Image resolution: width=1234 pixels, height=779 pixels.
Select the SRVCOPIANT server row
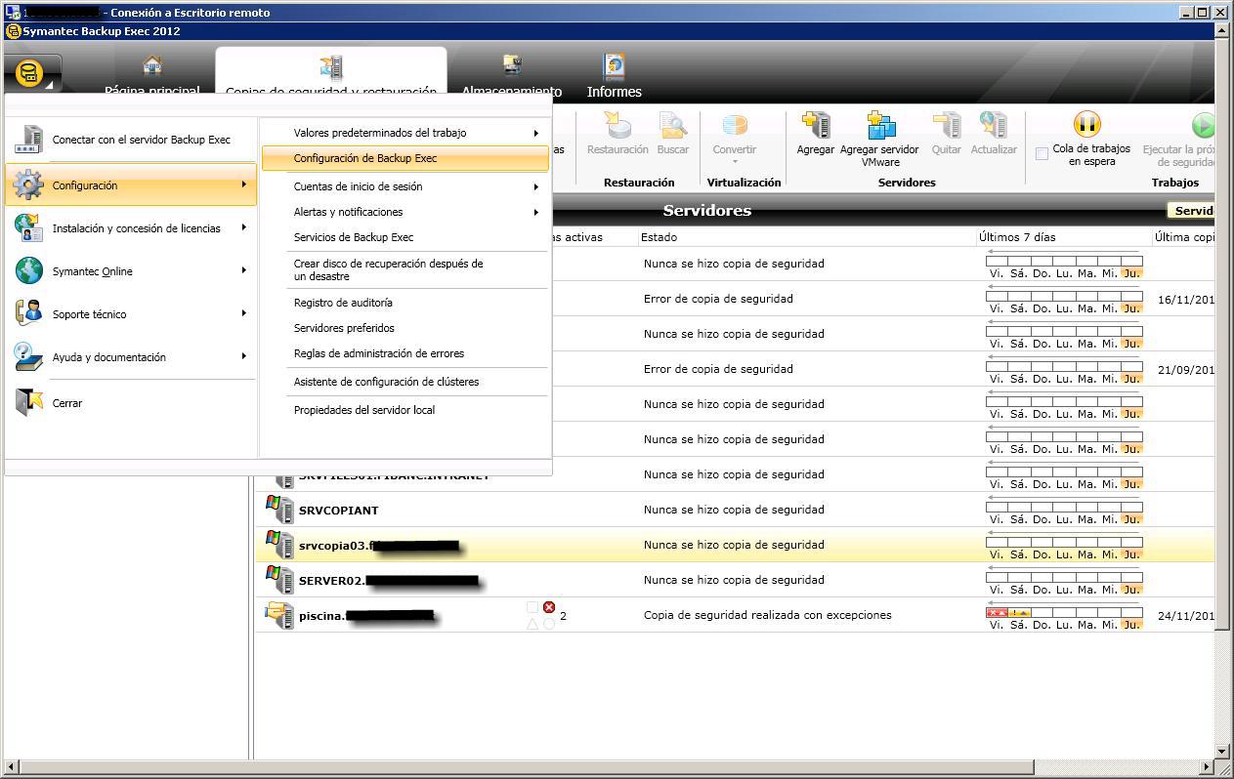tap(735, 510)
